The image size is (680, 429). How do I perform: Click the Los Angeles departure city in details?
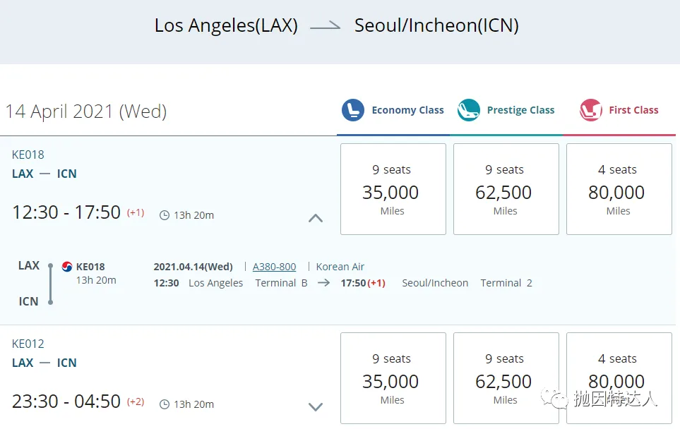coord(215,283)
